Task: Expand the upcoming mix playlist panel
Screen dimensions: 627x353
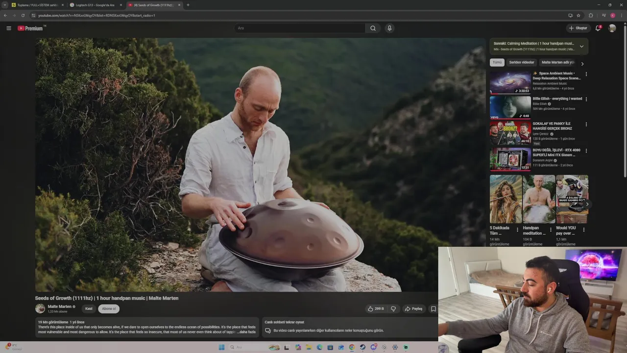Action: tap(581, 46)
